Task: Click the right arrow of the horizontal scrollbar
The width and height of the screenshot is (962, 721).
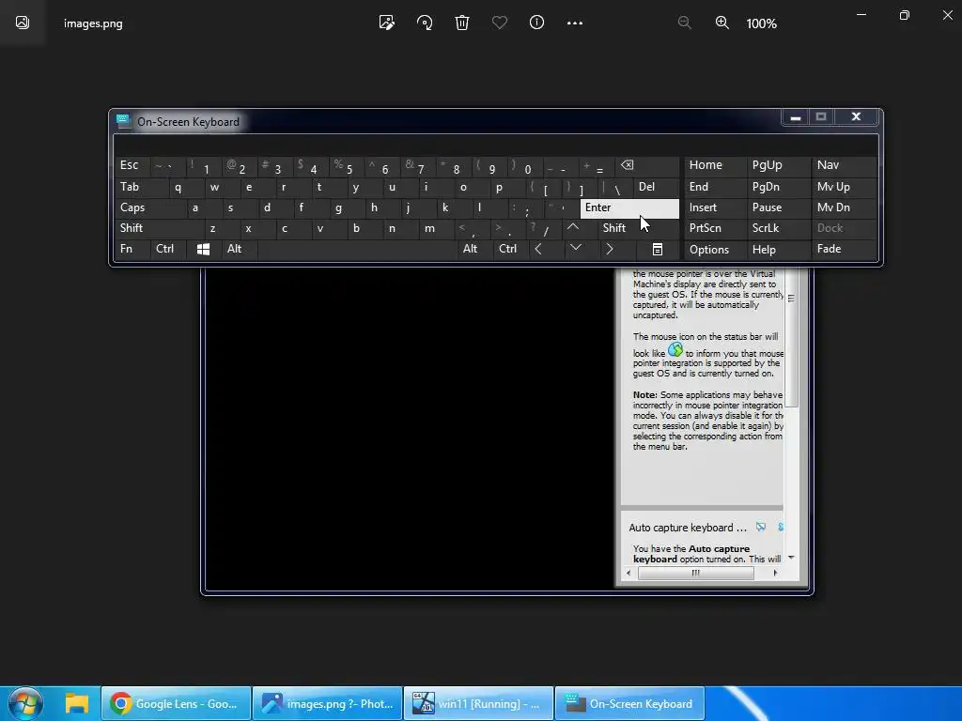Action: [775, 573]
